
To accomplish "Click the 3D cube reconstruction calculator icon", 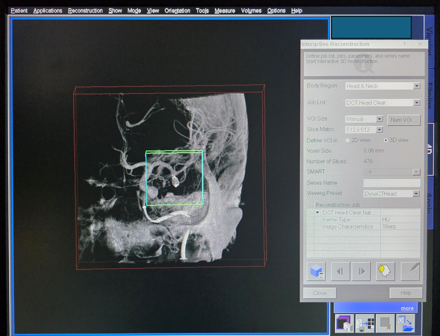I will (x=317, y=272).
